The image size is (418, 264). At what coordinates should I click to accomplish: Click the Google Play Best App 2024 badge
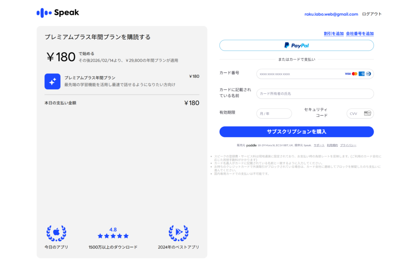(x=178, y=233)
